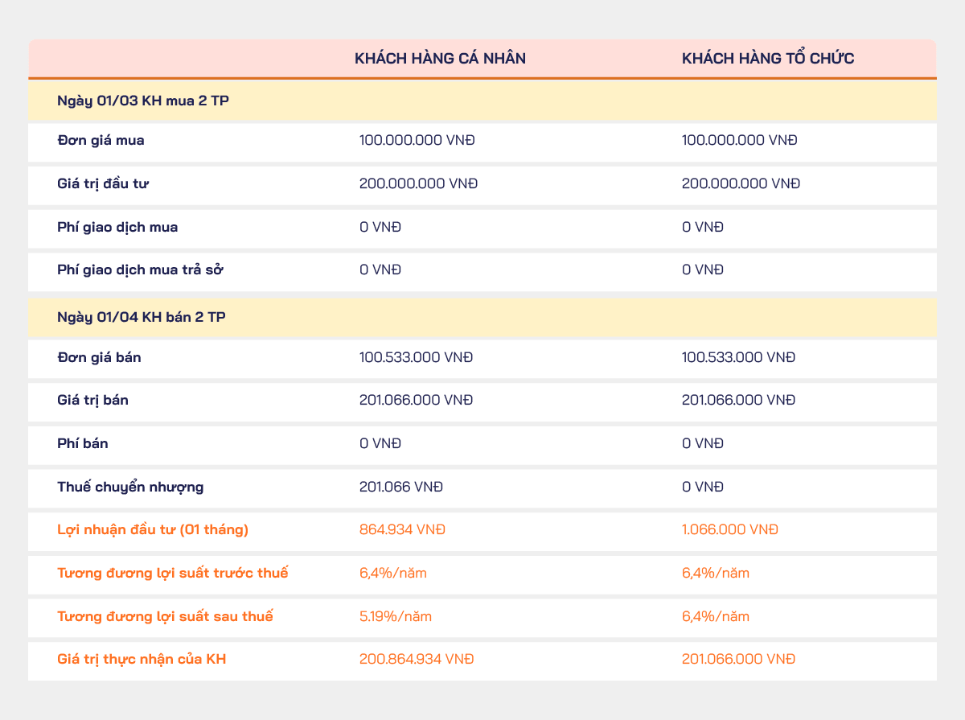Click the Ngày 01/03 KH mua 2 TP section row
This screenshot has width=965, height=720.
point(482,101)
